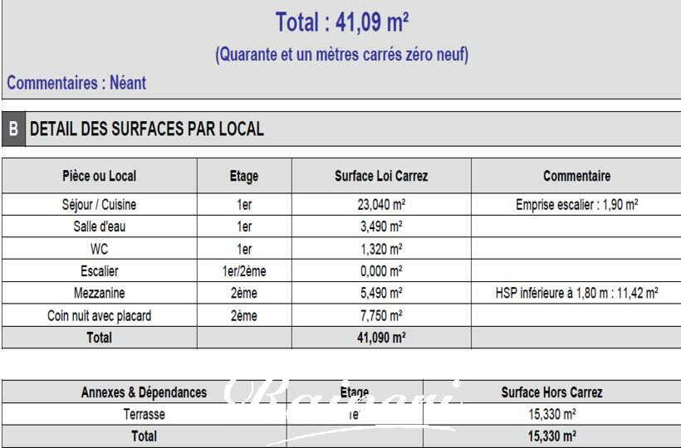Select the Salle d'eau row label
This screenshot has width=681, height=448.
(99, 226)
